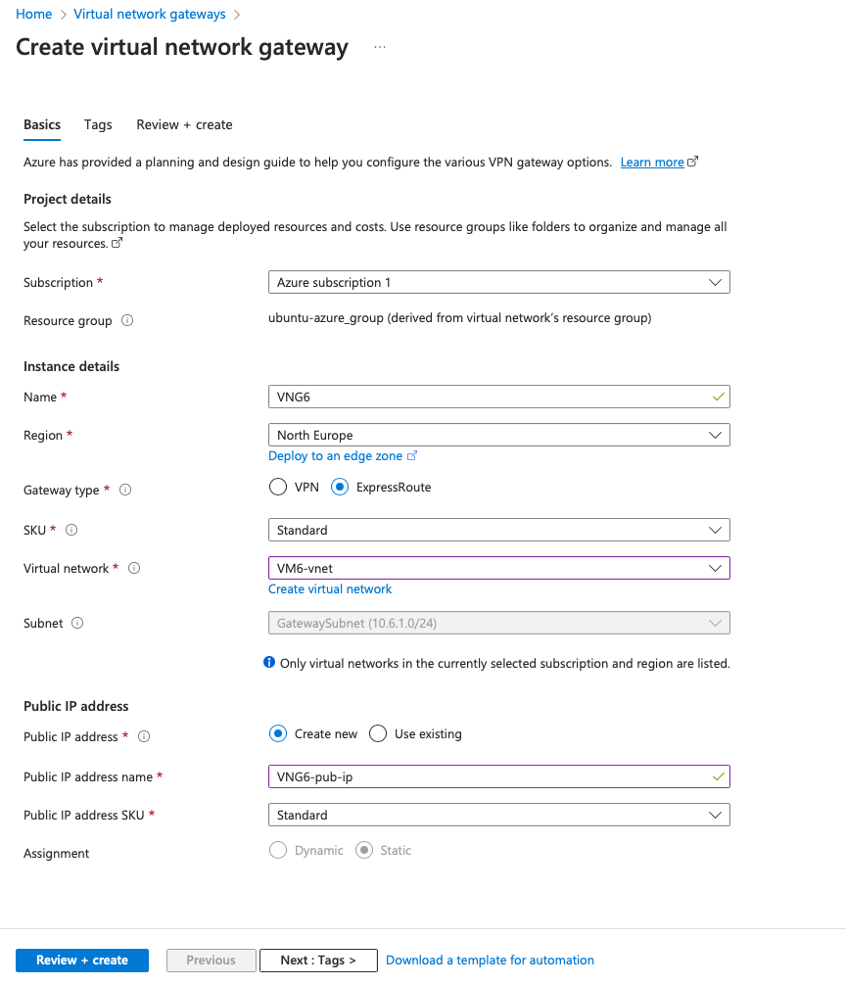Click the Virtual network info icon
The width and height of the screenshot is (846, 985).
(x=134, y=568)
